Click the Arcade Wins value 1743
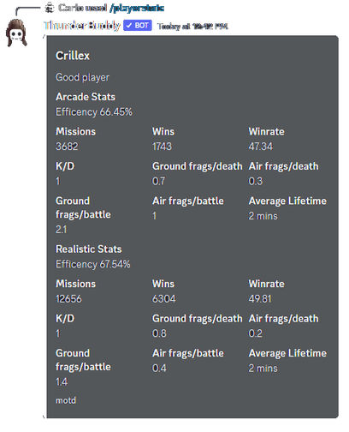The height and width of the screenshot is (432, 349). pos(162,147)
